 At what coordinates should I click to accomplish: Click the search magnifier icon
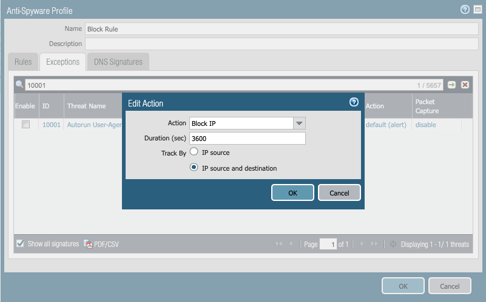click(19, 84)
